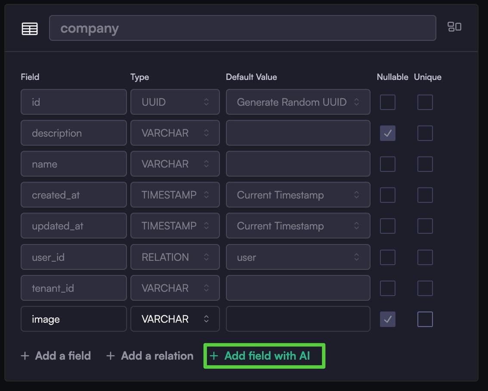Click the layout icon at top right
488x391 pixels.
click(x=454, y=27)
